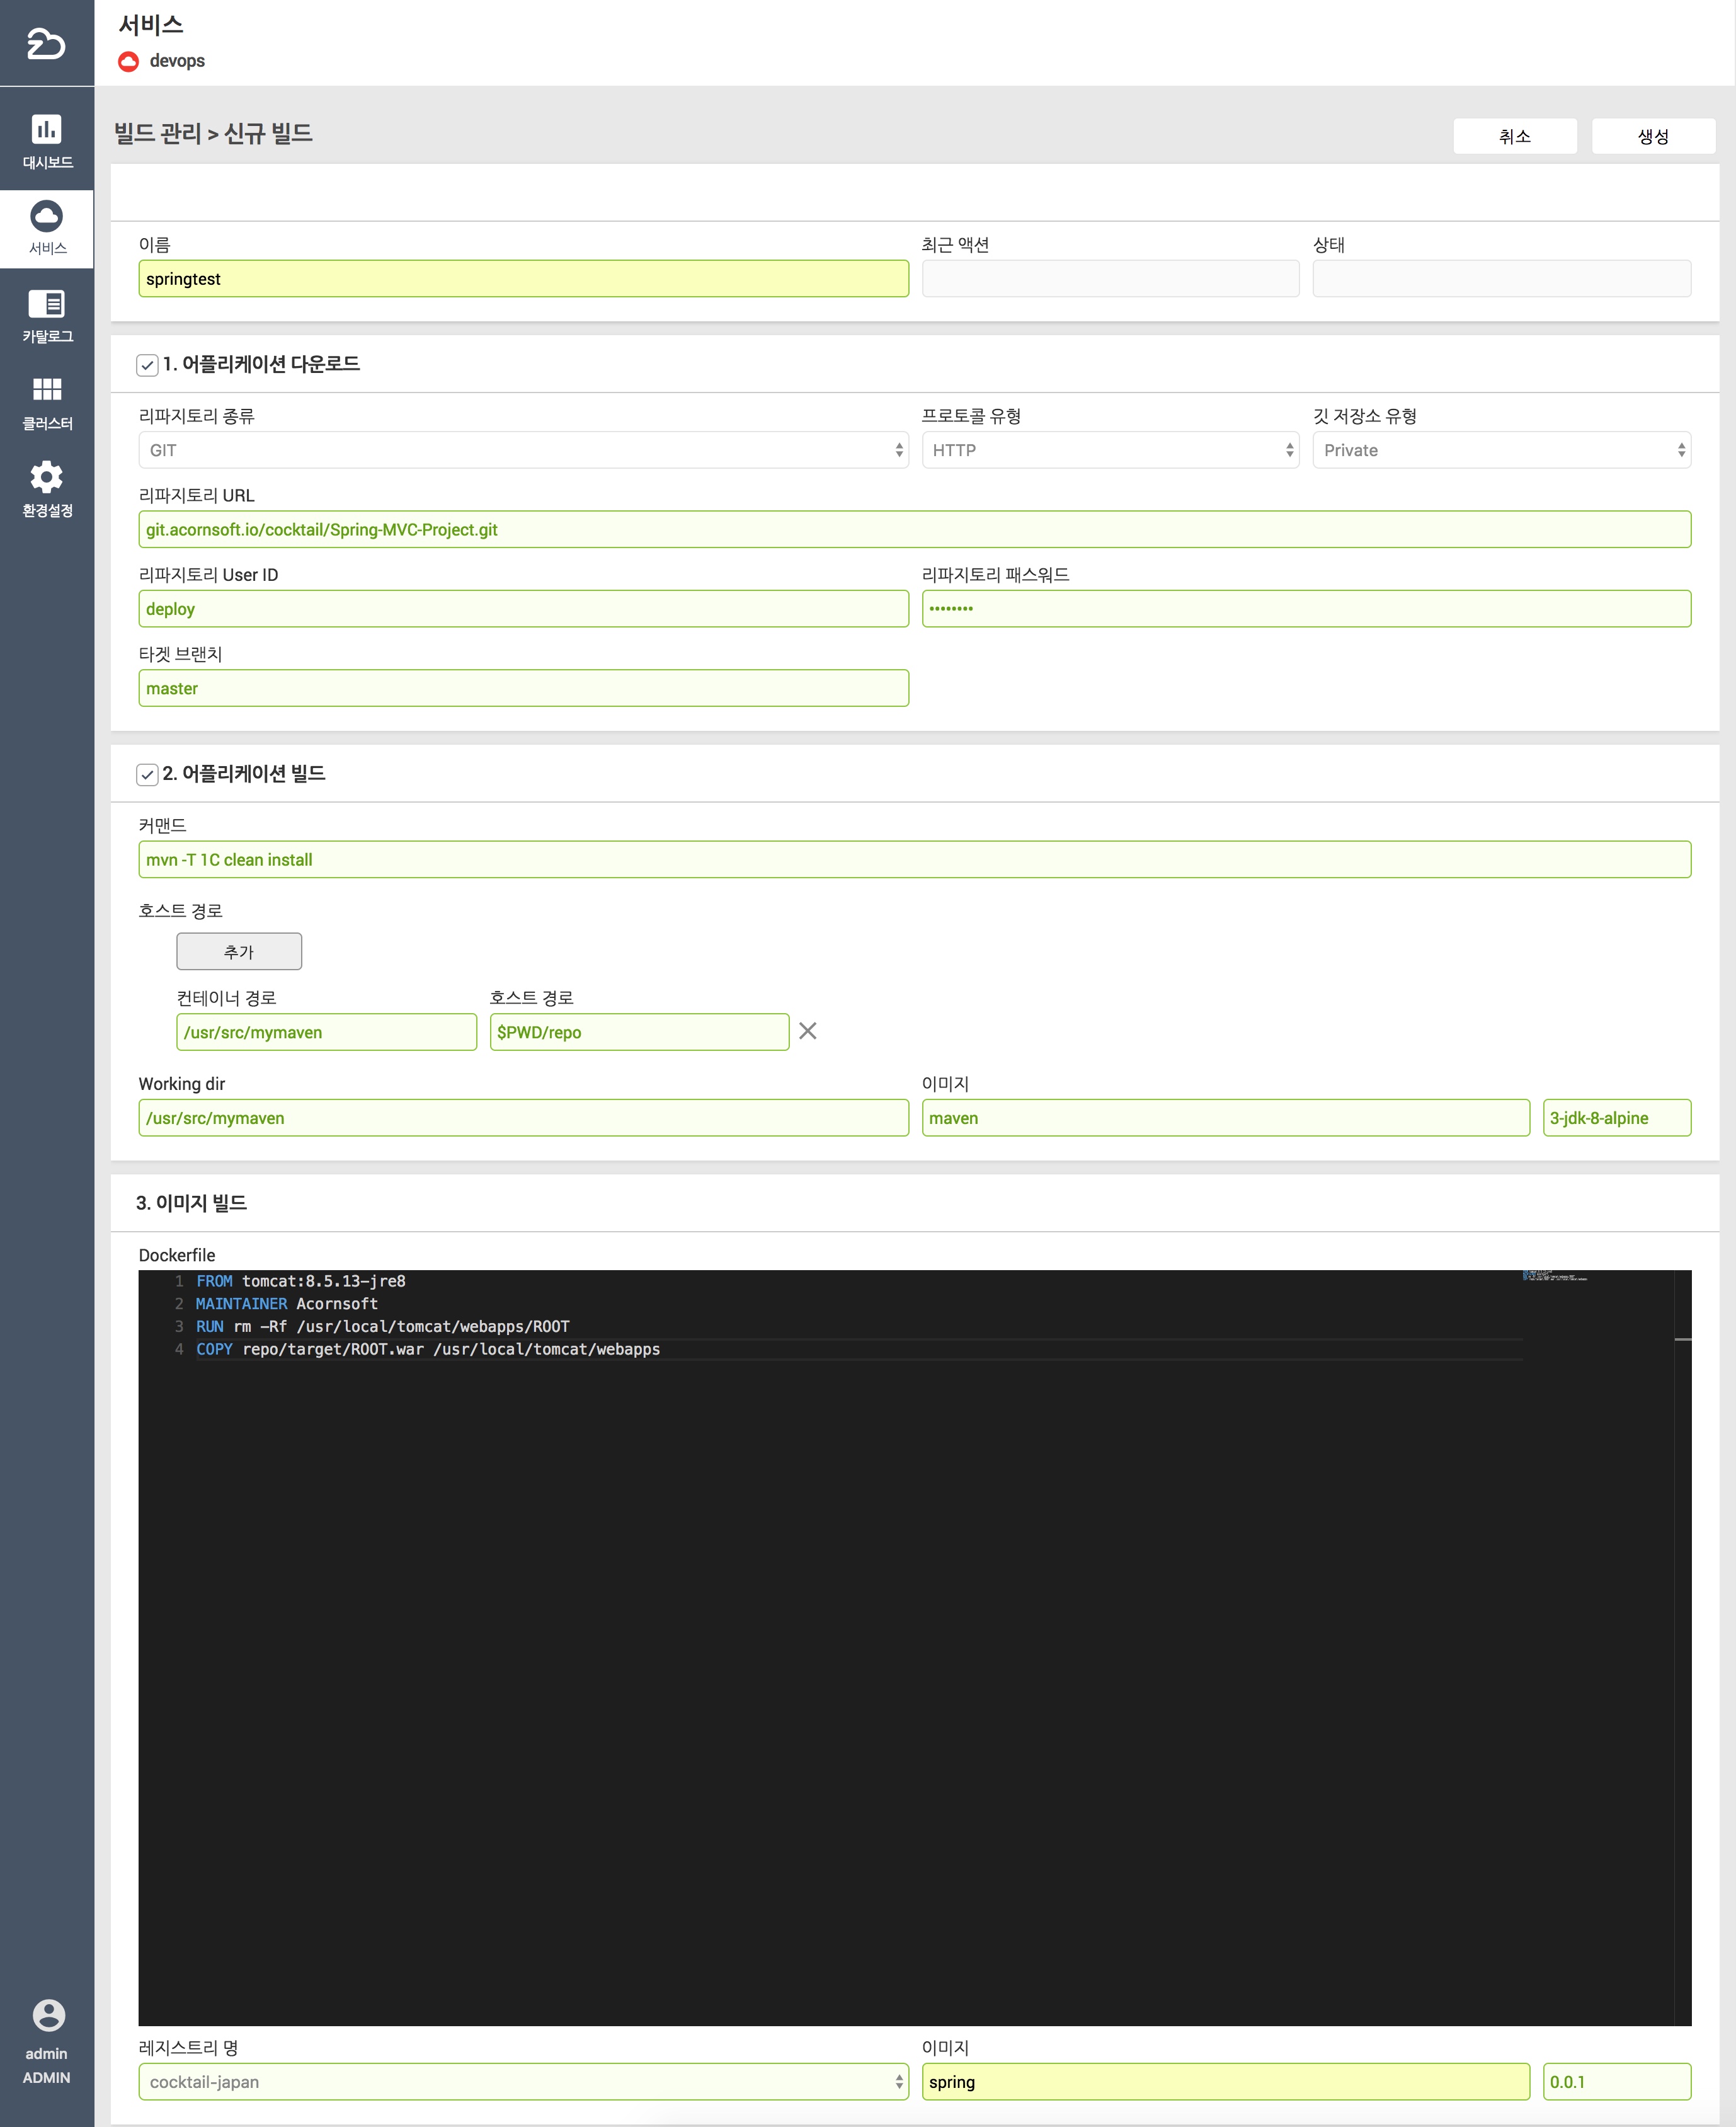The width and height of the screenshot is (1736, 2127).
Task: Open the 리파지토리 종류 GIT dropdown
Action: (523, 450)
